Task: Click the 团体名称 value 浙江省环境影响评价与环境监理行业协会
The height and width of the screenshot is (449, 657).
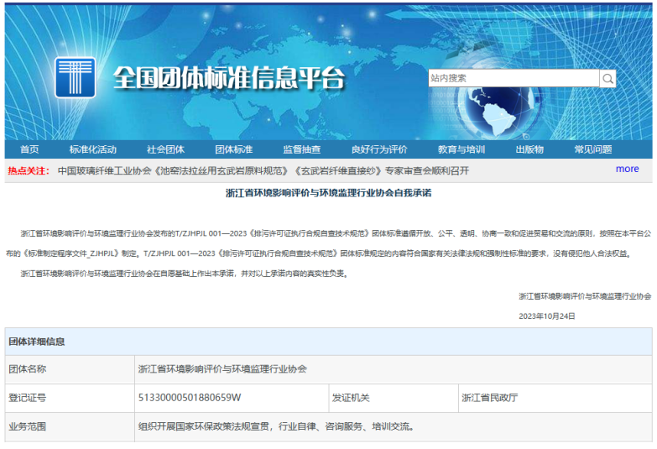Action: coord(222,369)
